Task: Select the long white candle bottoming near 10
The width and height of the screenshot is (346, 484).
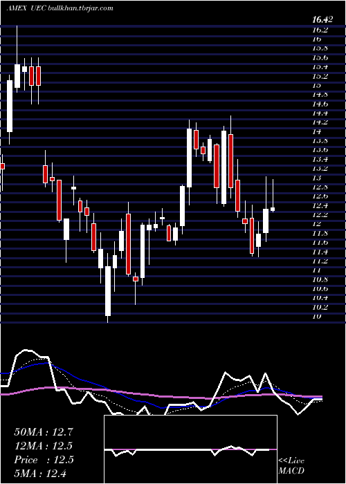Action: tap(108, 291)
